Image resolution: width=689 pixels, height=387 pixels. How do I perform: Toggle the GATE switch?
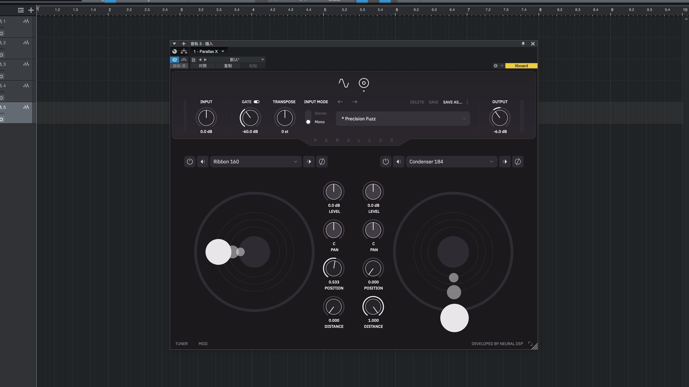pos(257,102)
